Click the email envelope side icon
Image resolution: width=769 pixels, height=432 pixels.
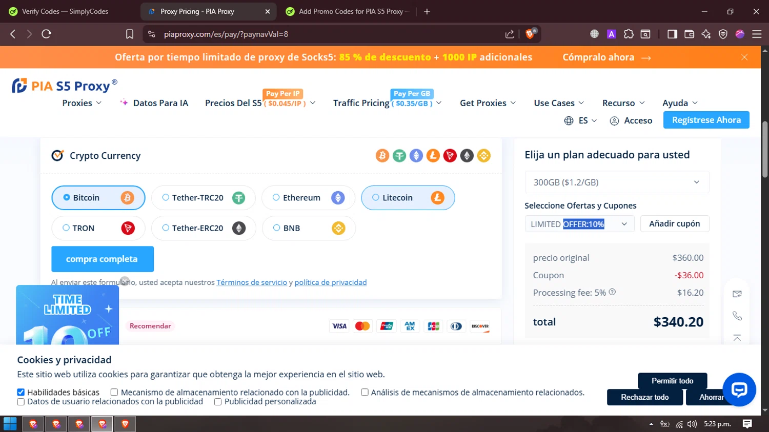coord(737,294)
